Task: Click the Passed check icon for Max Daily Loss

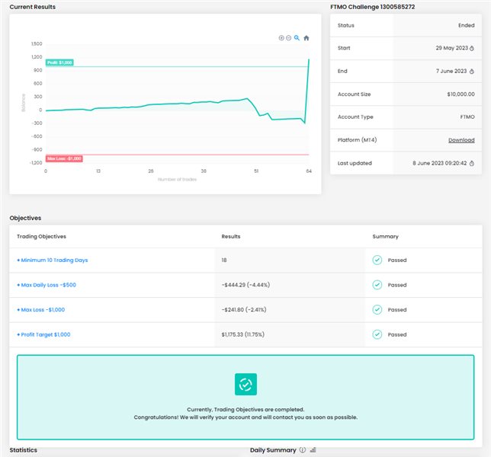Action: click(377, 285)
